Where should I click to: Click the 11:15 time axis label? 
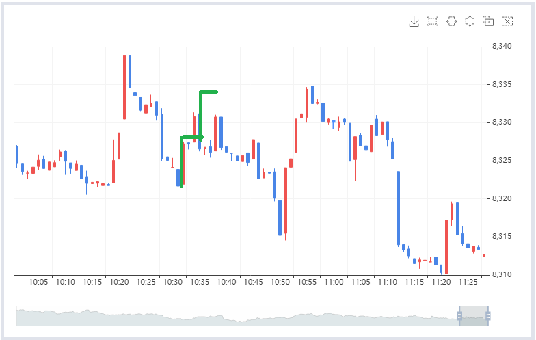click(x=414, y=282)
